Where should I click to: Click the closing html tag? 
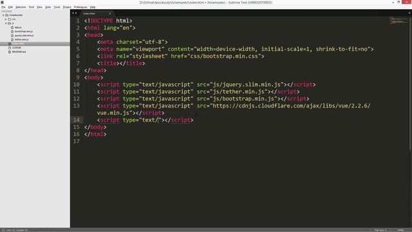click(95, 135)
